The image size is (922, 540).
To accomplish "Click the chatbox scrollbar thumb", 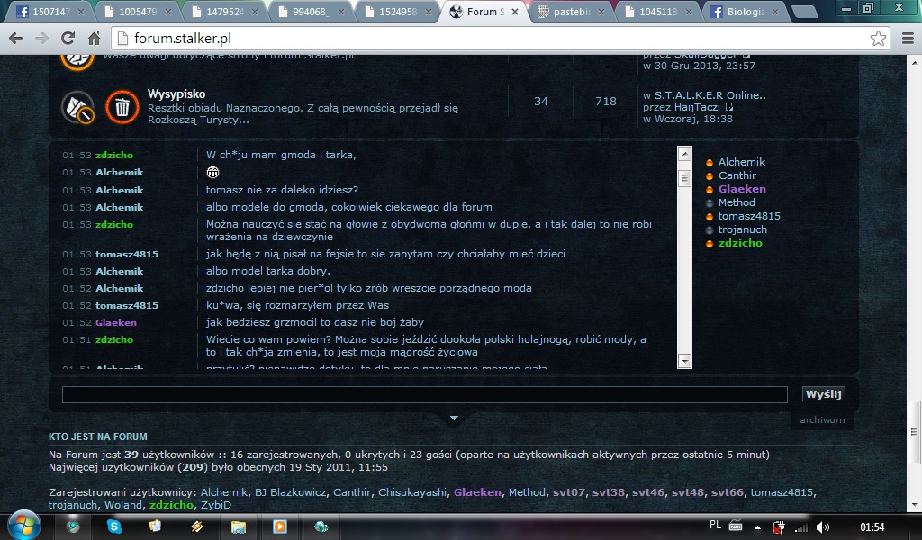I will [684, 178].
